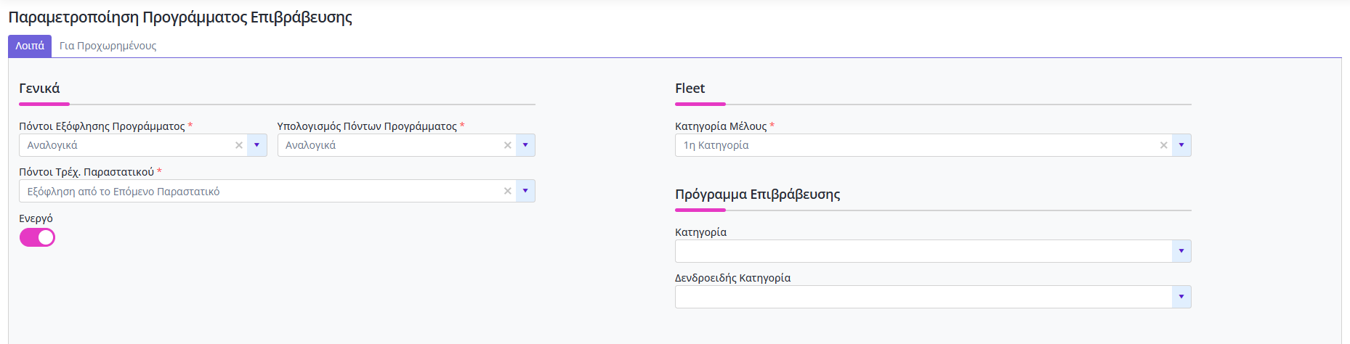Image resolution: width=1350 pixels, height=344 pixels.
Task: Open the Δενδροειδής Κατηγορία dropdown arrow
Action: pyautogui.click(x=1181, y=297)
